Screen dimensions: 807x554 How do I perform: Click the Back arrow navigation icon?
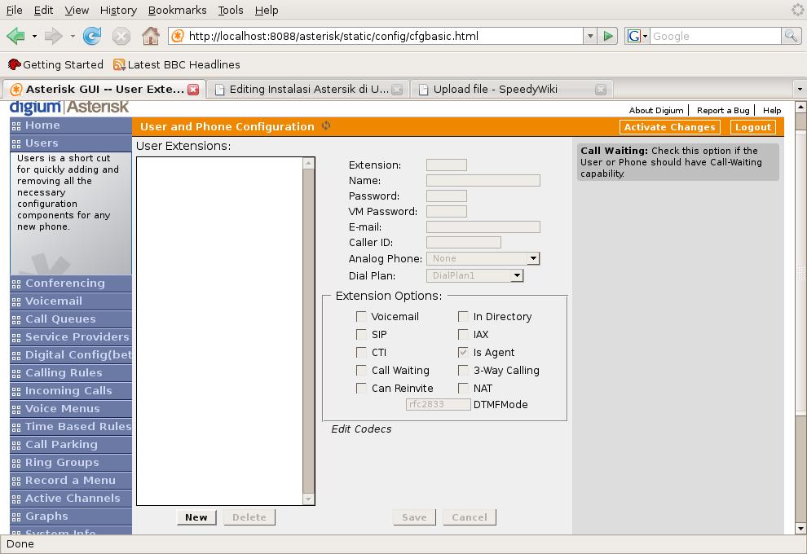coord(15,36)
